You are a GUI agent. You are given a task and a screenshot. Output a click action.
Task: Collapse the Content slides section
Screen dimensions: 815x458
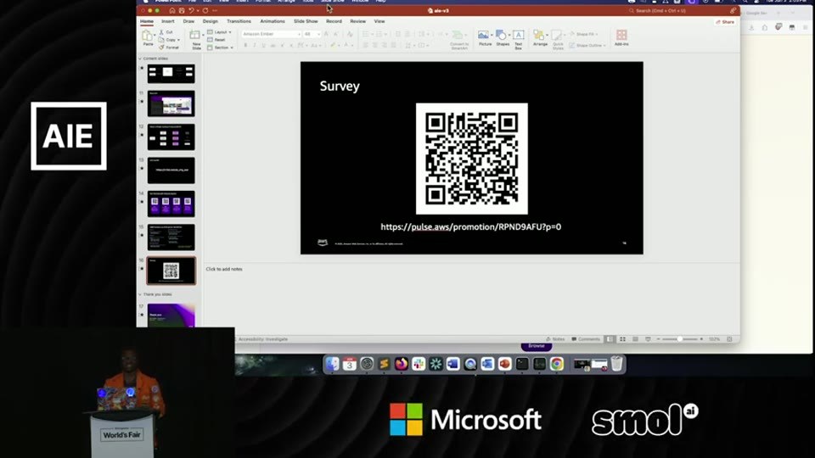140,59
